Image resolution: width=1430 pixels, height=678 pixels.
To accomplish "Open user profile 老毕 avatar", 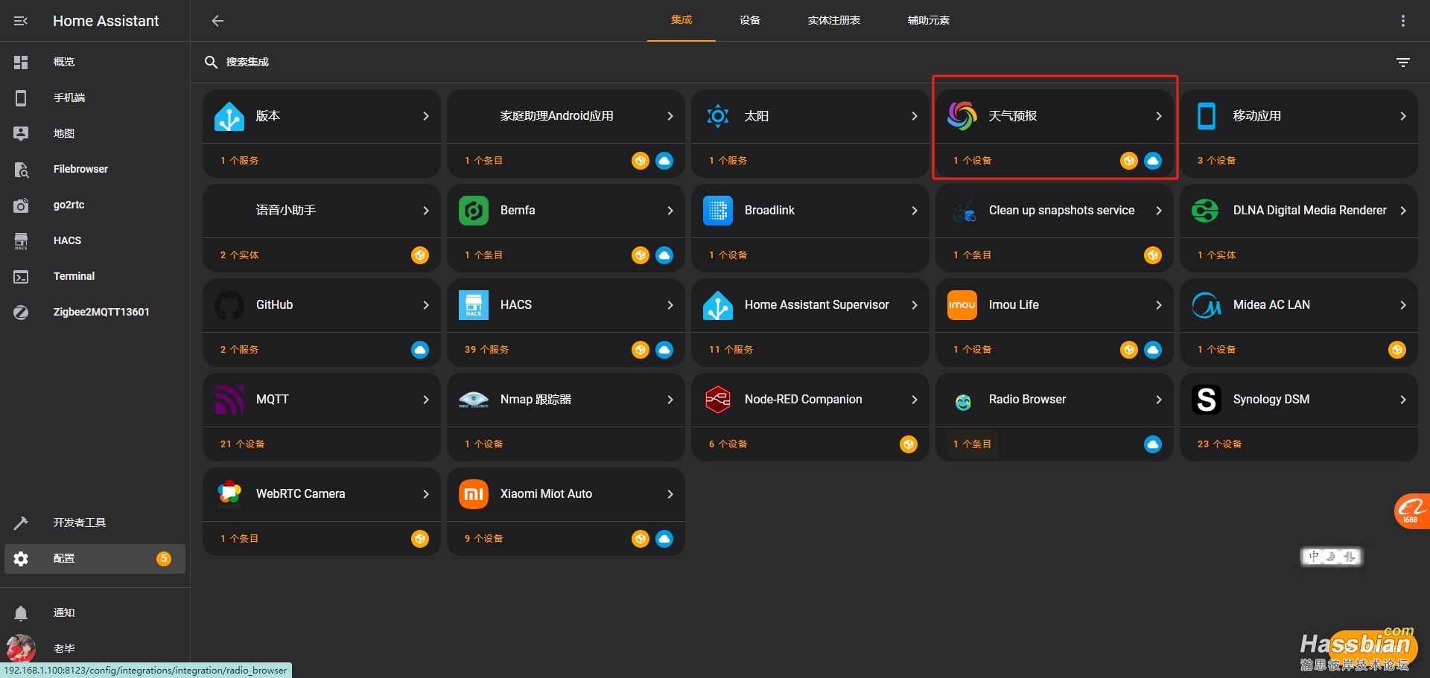I will click(x=21, y=648).
